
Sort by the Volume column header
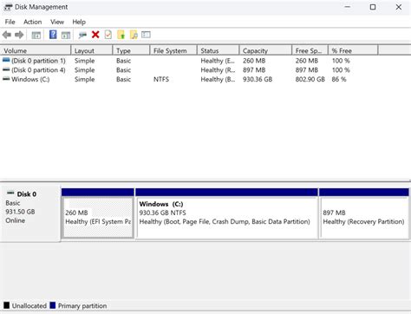[x=36, y=50]
